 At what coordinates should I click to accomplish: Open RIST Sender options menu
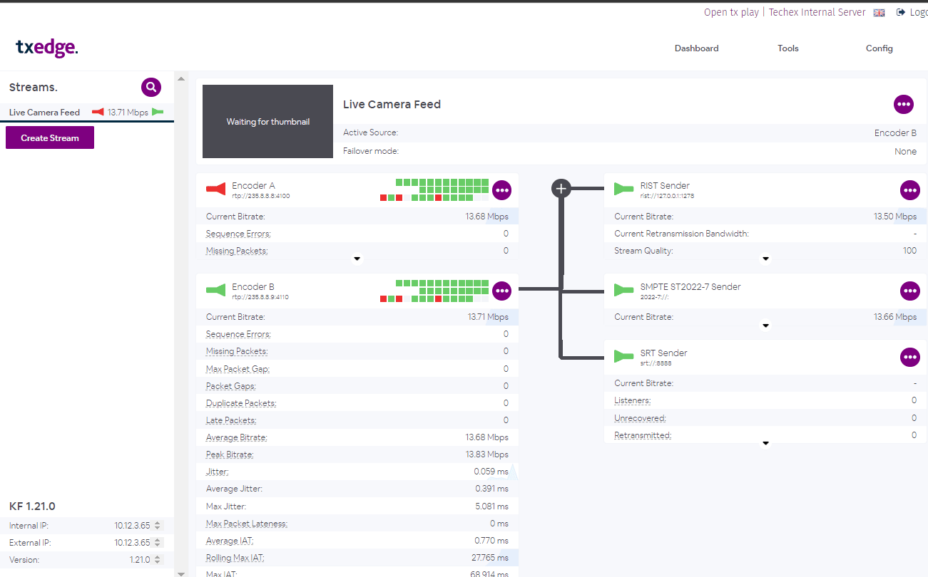[x=909, y=190]
